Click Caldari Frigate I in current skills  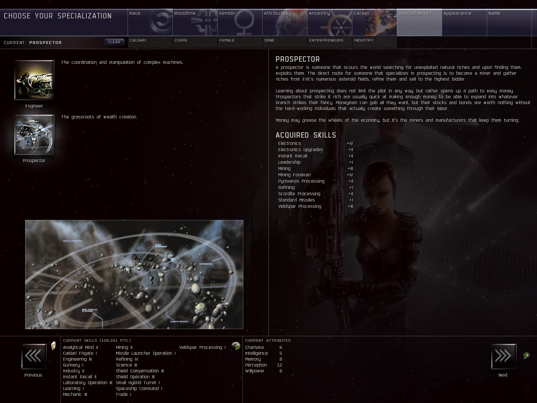coord(79,353)
